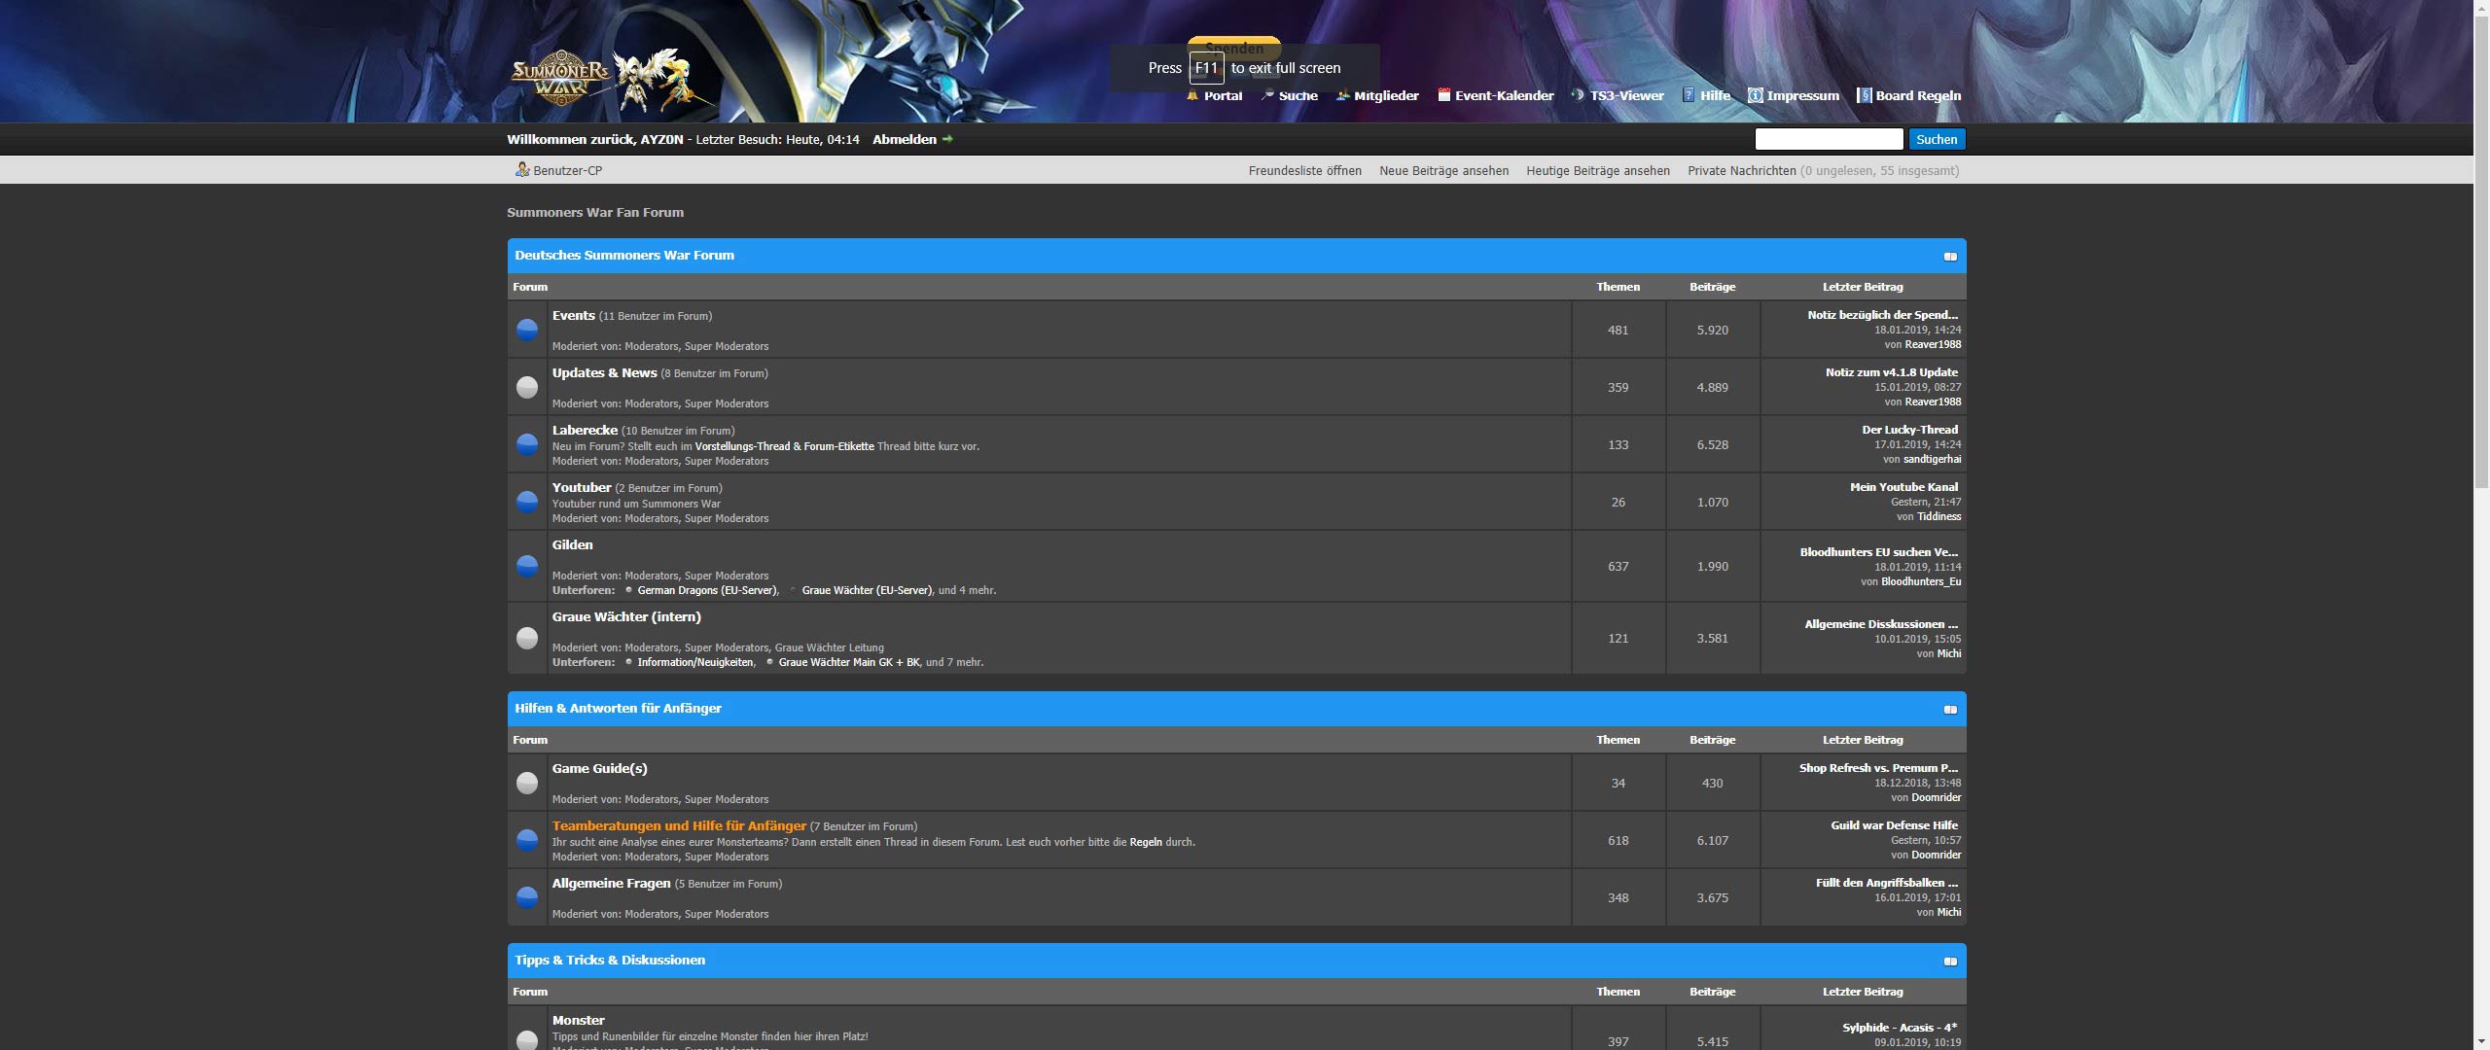
Task: Open Private Nachrichten
Action: [x=1741, y=170]
